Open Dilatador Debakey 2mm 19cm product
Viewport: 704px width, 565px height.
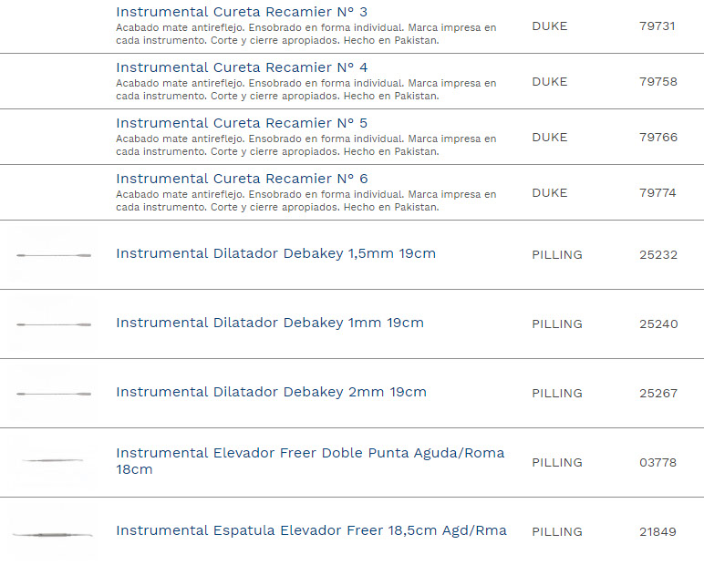(x=271, y=393)
